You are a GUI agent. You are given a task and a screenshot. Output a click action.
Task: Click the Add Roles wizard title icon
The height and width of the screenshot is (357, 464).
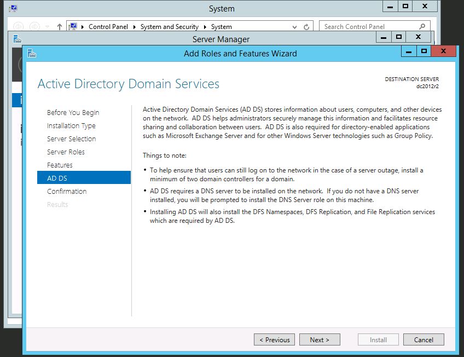click(x=31, y=53)
